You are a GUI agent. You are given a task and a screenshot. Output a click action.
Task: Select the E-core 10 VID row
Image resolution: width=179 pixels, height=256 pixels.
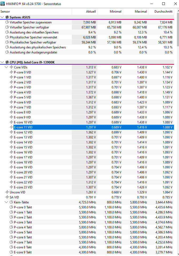(87, 122)
